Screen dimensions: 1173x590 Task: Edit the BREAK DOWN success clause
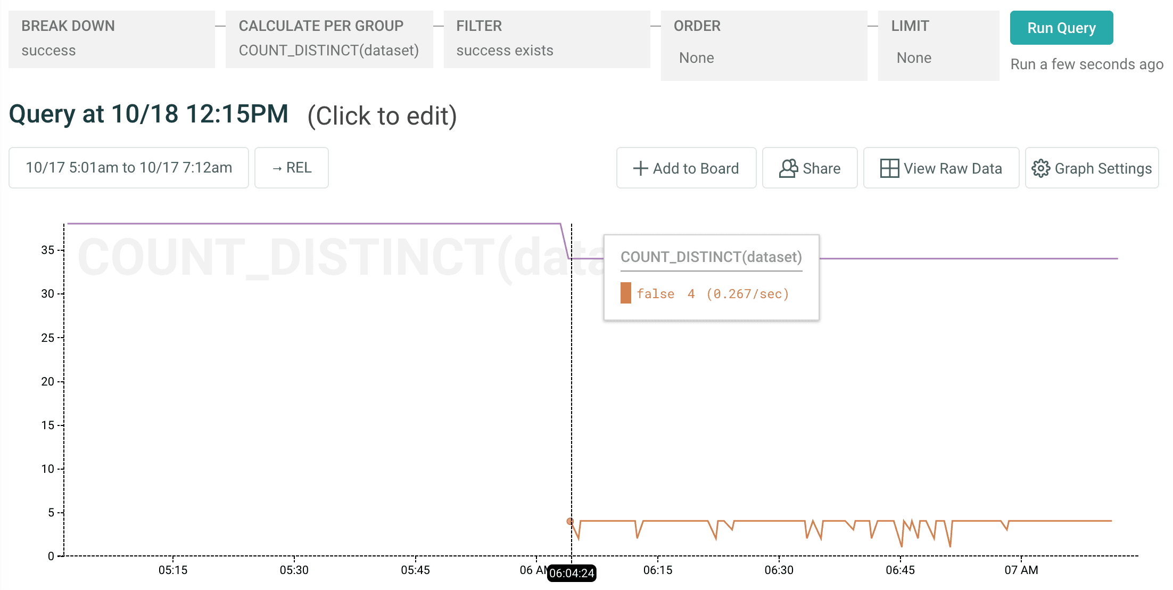[x=112, y=39]
